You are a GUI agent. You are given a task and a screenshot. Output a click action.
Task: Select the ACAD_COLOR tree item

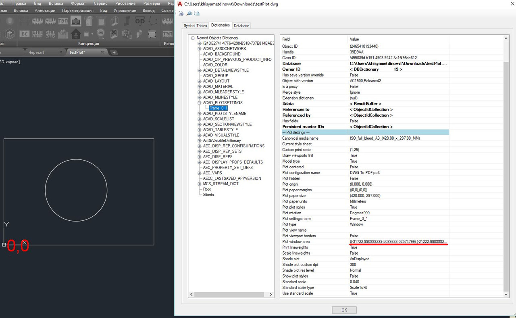pos(215,65)
